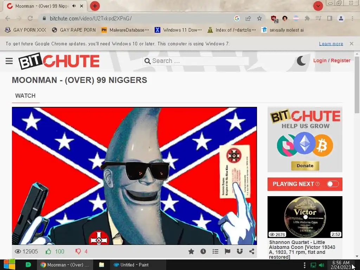360x270 pixels.
Task: Favorite the video with the star icon
Action: (191, 251)
